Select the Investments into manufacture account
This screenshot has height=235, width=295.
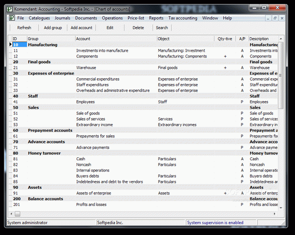coord(102,51)
